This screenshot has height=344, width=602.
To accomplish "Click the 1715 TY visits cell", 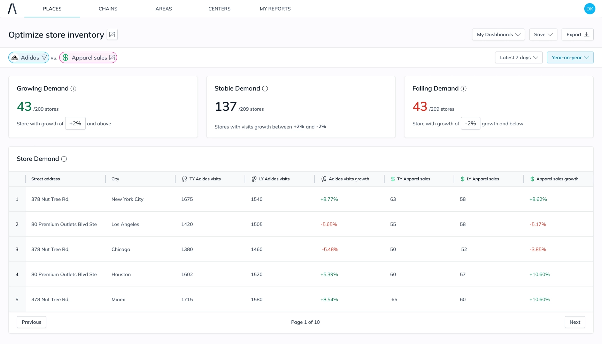I will click(x=187, y=299).
